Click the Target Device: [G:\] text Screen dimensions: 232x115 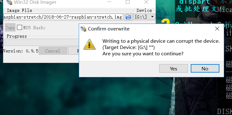pos(128,47)
